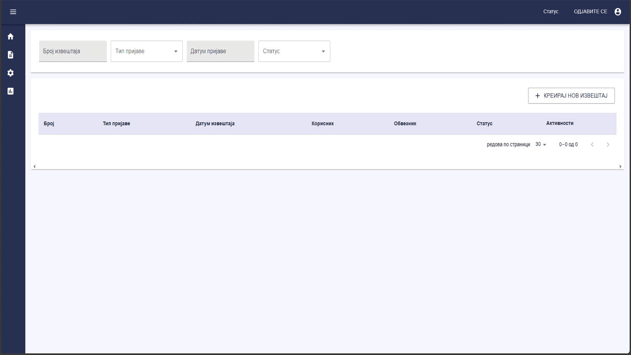Screen dimensions: 631x355
Task: Click ОДЈАВИТЕ СЕ logout button
Action: tap(590, 12)
